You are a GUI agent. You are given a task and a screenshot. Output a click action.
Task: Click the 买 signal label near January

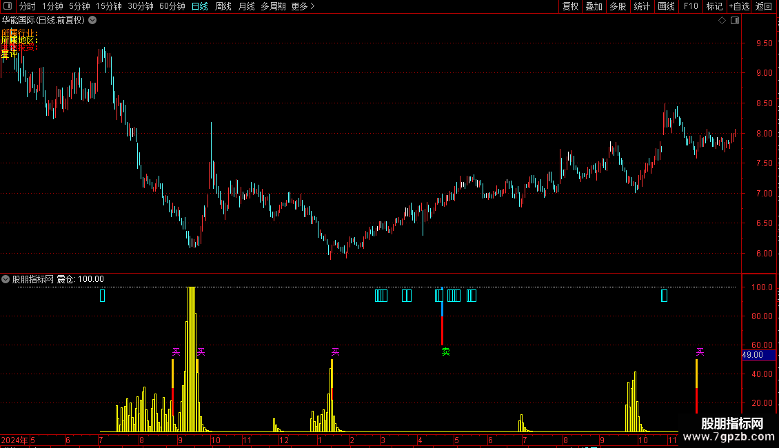(x=335, y=352)
